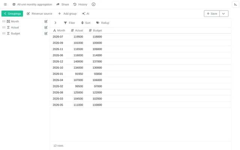Click the Actual value 104500
Screen dimensions: 240x150
(78, 99)
